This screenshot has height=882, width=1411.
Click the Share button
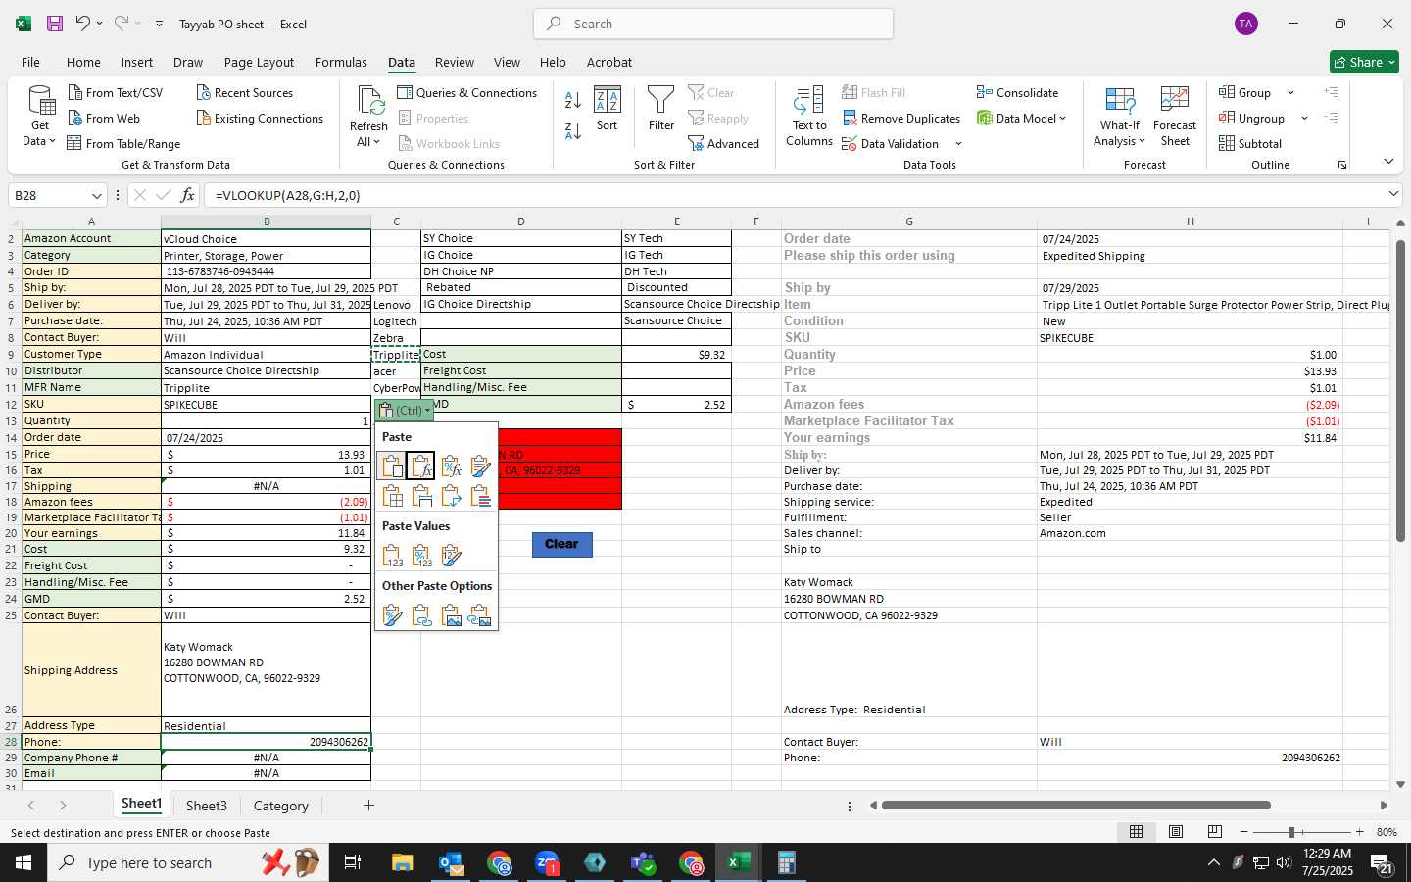(1364, 62)
